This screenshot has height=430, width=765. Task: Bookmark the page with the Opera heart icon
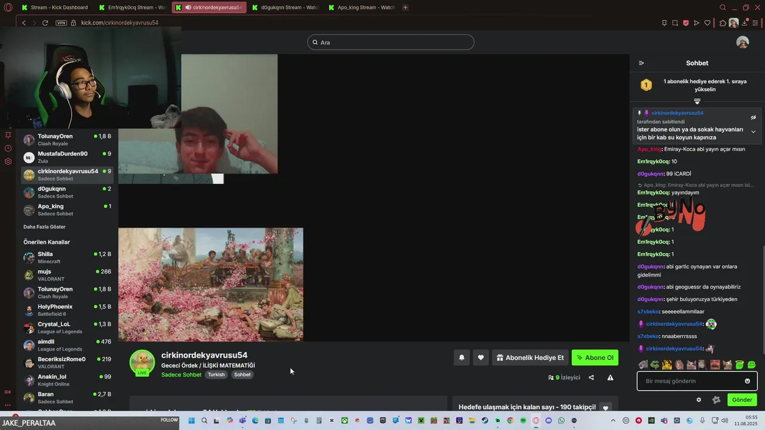(707, 23)
